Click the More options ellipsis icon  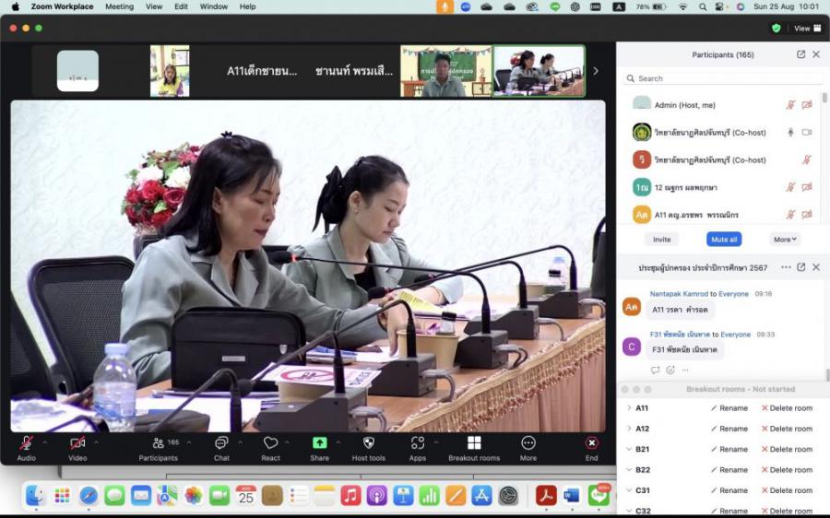pyautogui.click(x=528, y=443)
